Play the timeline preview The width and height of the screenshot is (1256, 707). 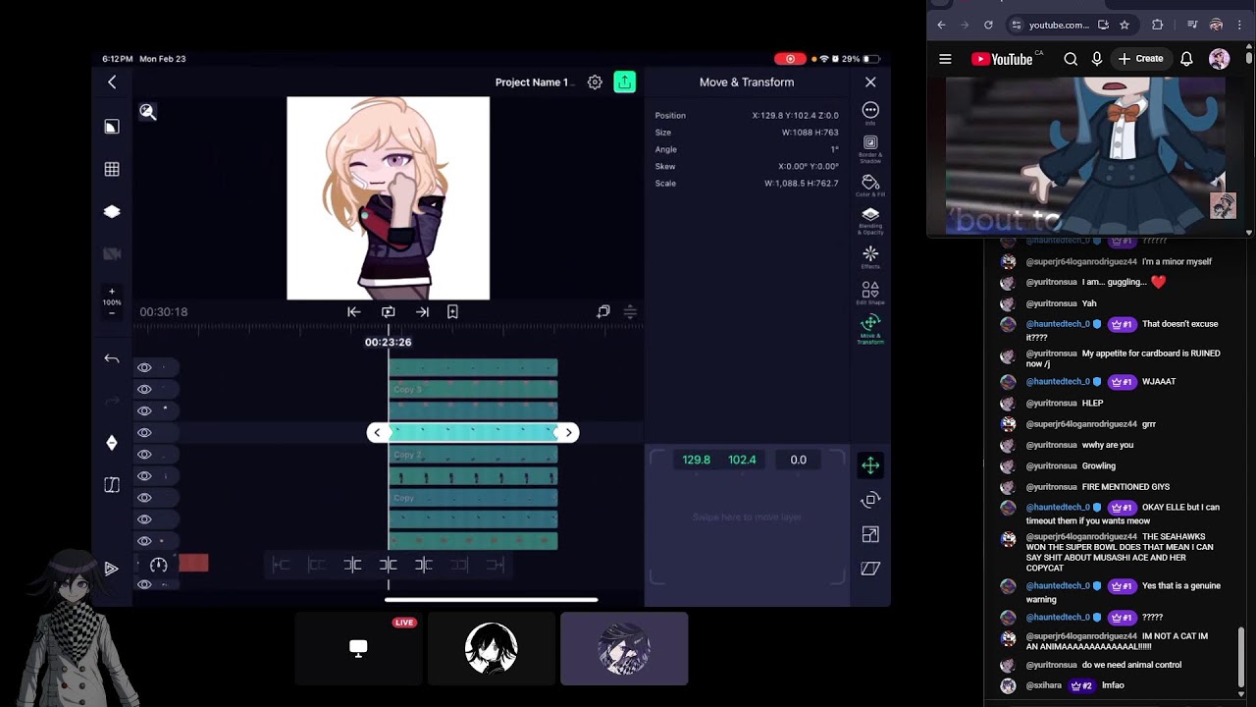pos(111,569)
